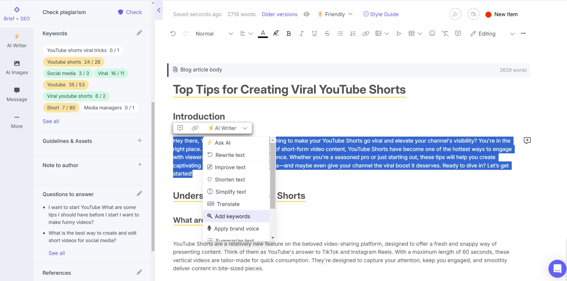This screenshot has width=567, height=281.
Task: Click See all under Questions to answer
Action: [57, 253]
